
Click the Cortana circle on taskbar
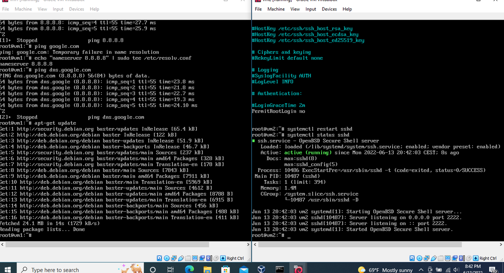point(153,269)
